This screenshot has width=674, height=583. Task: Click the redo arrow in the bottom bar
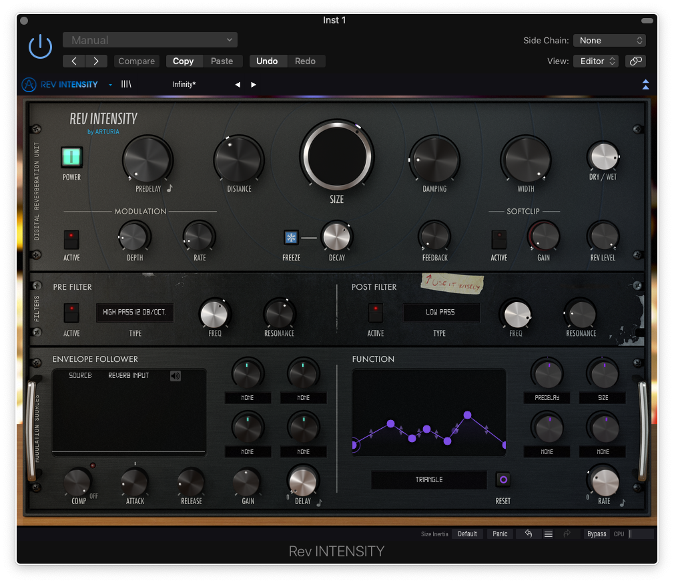pos(567,534)
